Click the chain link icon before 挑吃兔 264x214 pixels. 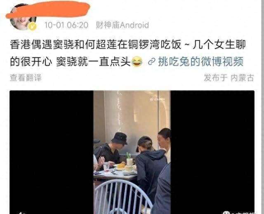[151, 62]
